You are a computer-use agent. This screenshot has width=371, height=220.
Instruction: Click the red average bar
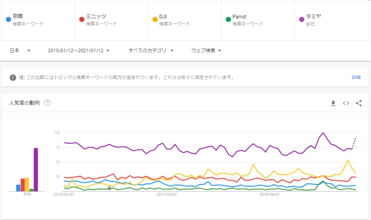point(23,185)
